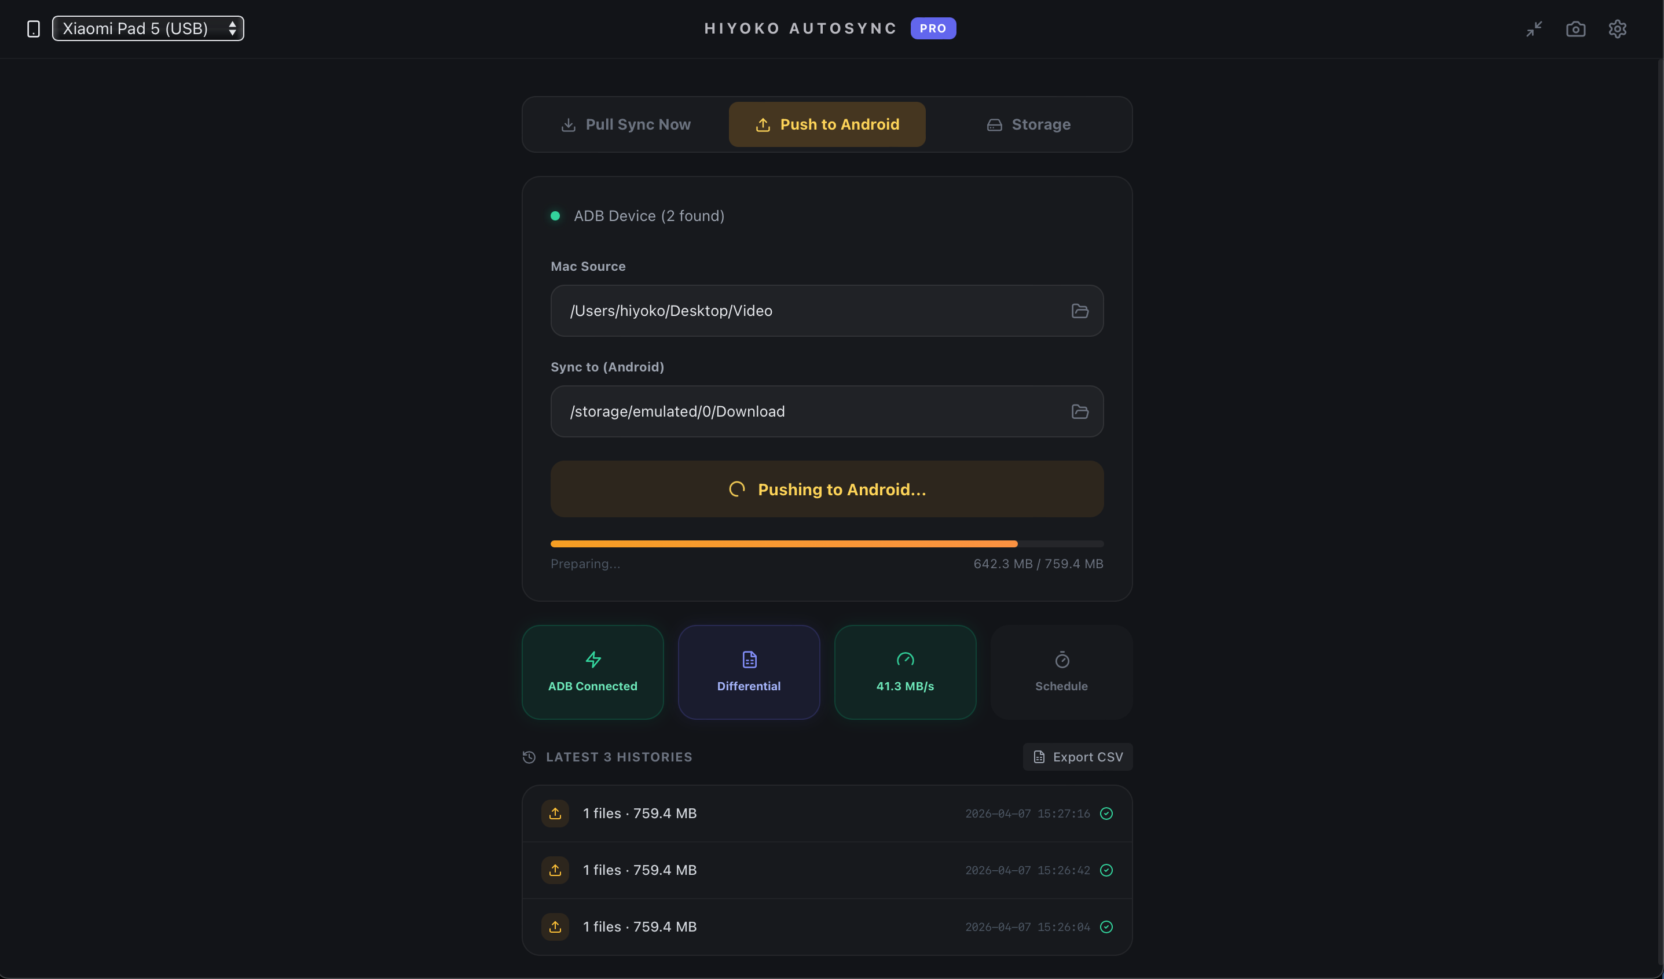This screenshot has height=979, width=1664.
Task: Click the history clock icon beside LATEST 3 HISTORIES
Action: [x=529, y=757]
